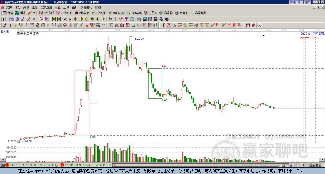325x174 pixels.
Task: Select the red fan-lines drawing tool
Action: tap(117, 25)
